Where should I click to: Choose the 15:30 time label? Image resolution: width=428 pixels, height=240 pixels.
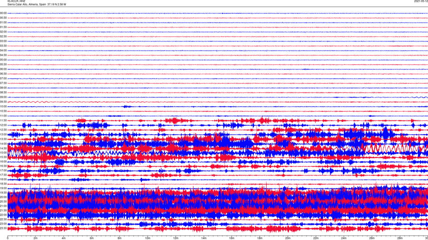coord(3,157)
